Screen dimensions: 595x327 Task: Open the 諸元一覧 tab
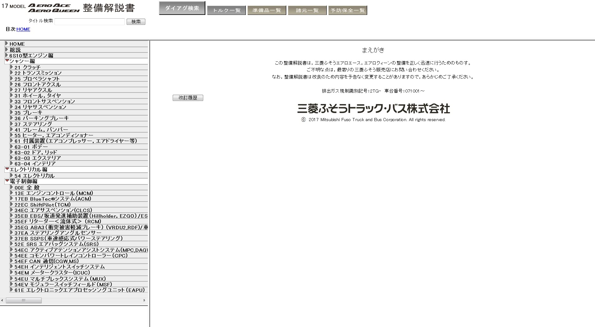point(307,10)
